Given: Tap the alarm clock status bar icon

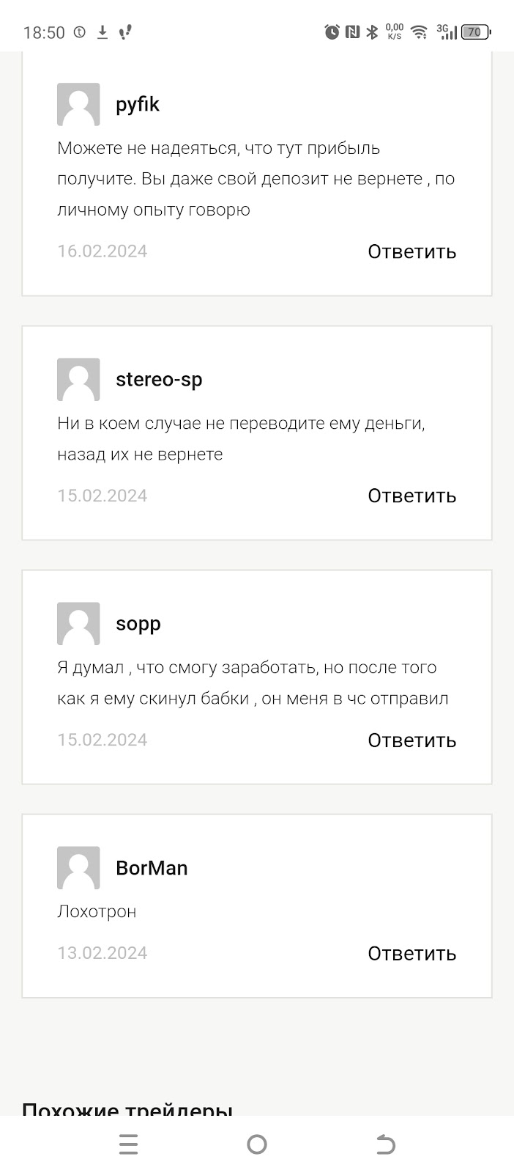Looking at the screenshot, I should click(x=332, y=32).
